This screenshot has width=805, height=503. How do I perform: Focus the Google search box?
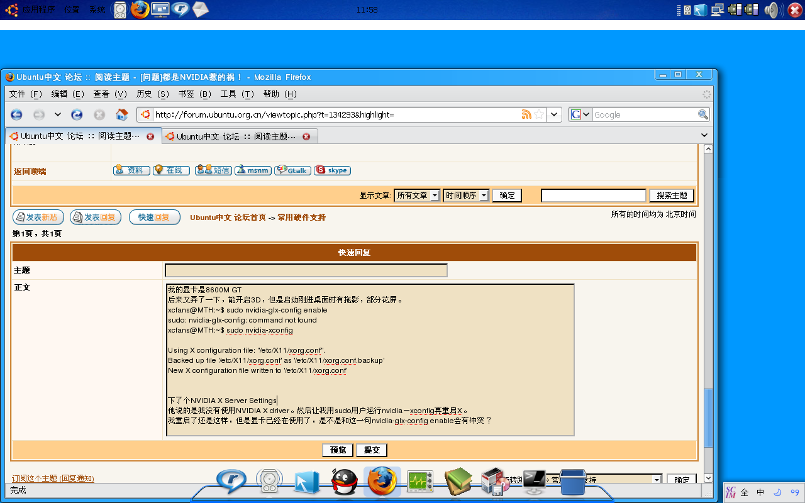pos(645,114)
